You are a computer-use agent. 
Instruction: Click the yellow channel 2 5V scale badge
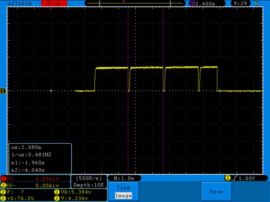[3, 185]
